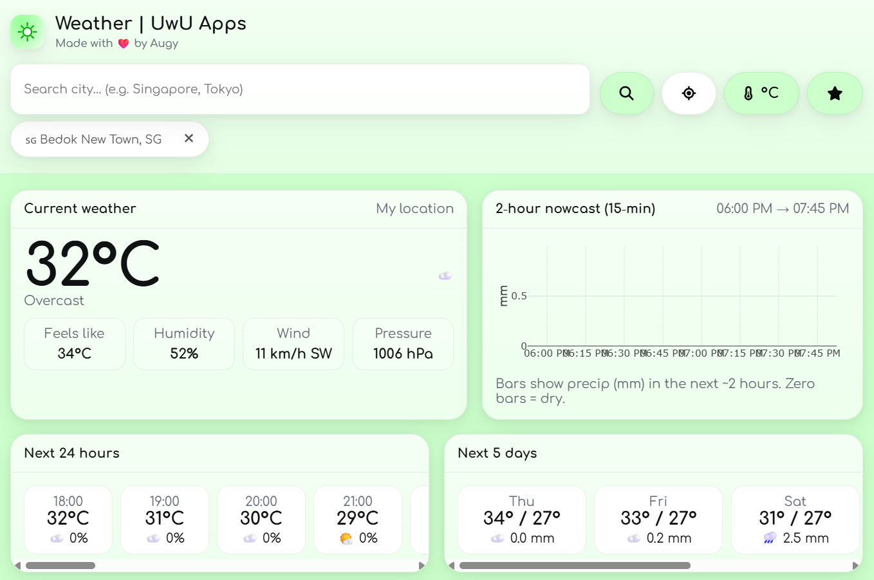Use my current location crosshair button

click(689, 93)
